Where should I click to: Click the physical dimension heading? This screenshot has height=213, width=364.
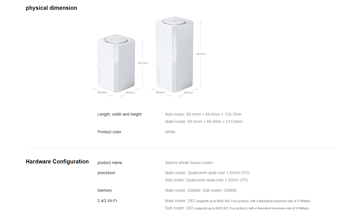point(51,8)
